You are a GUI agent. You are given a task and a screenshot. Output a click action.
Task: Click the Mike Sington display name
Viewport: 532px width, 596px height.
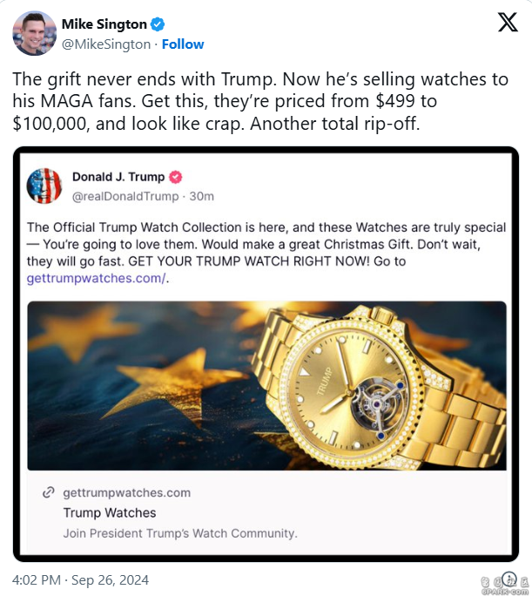(x=104, y=24)
